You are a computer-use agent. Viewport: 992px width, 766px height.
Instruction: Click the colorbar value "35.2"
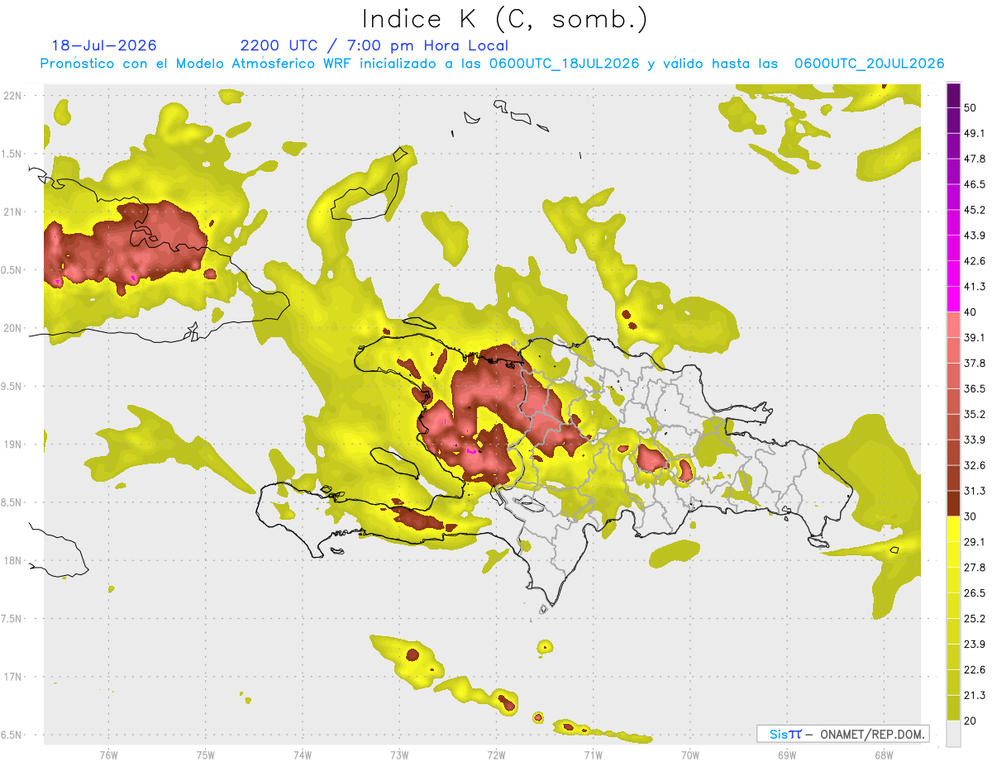point(975,414)
